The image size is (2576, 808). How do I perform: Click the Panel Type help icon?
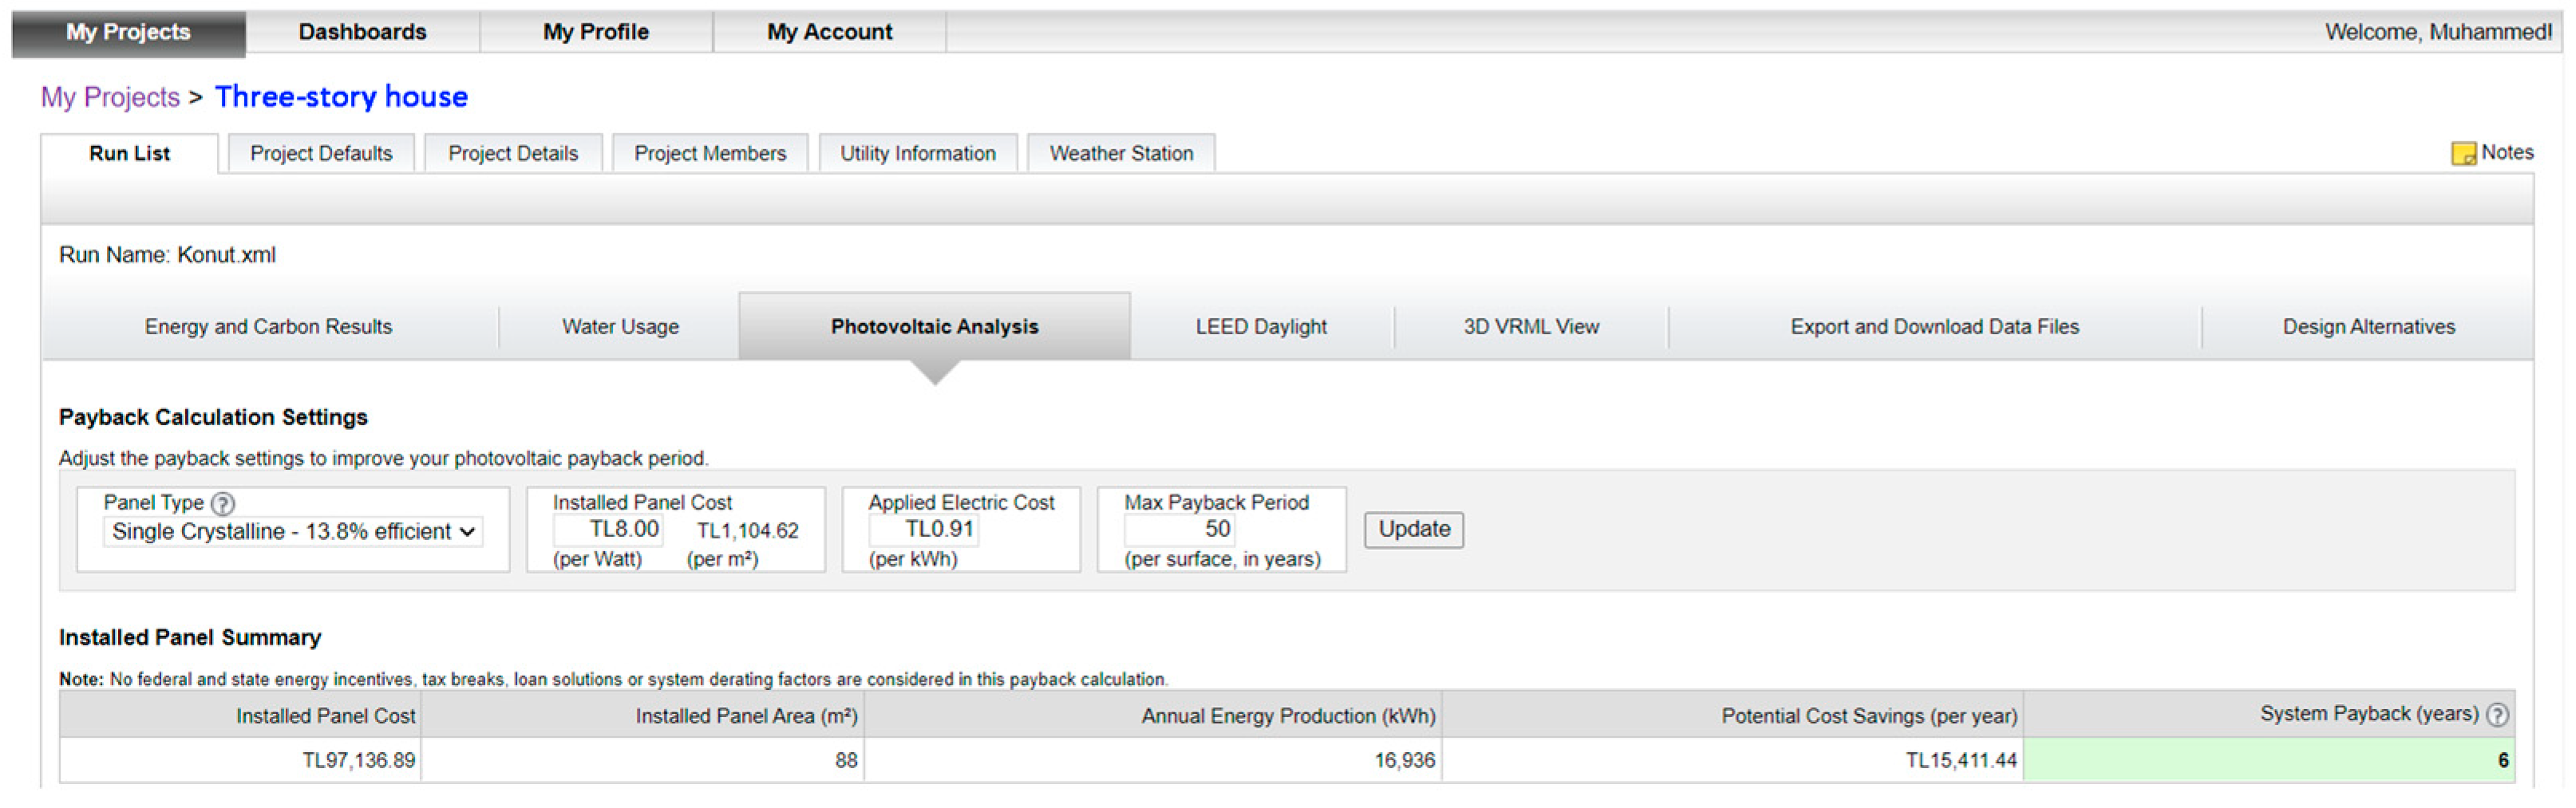(x=223, y=504)
